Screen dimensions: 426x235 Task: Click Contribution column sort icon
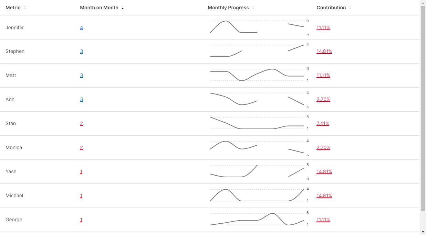pos(350,8)
